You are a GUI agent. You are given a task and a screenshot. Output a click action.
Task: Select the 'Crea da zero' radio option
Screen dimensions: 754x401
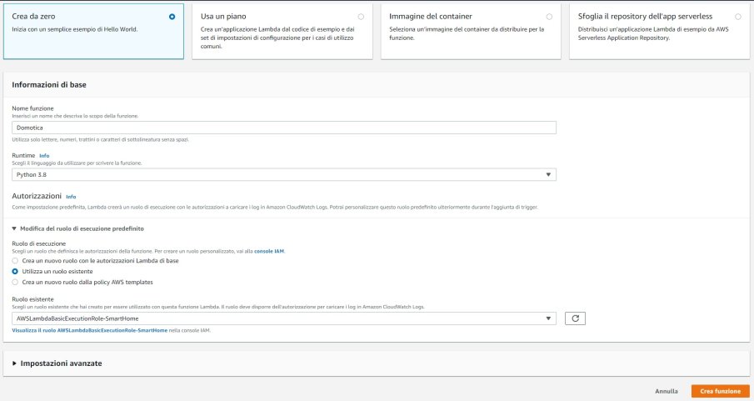click(172, 17)
